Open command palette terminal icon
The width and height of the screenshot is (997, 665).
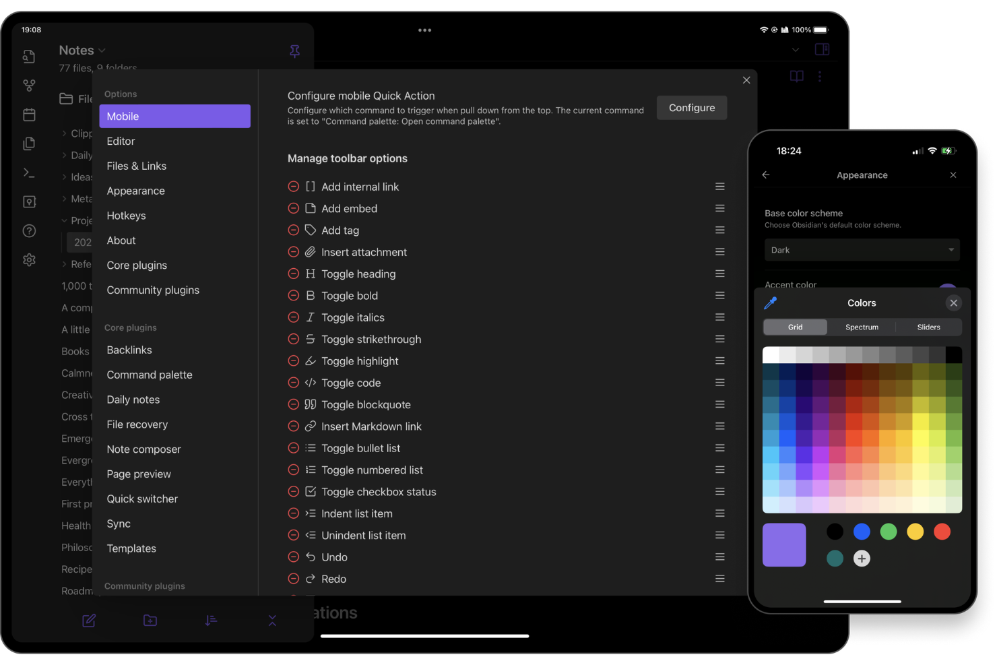(29, 172)
